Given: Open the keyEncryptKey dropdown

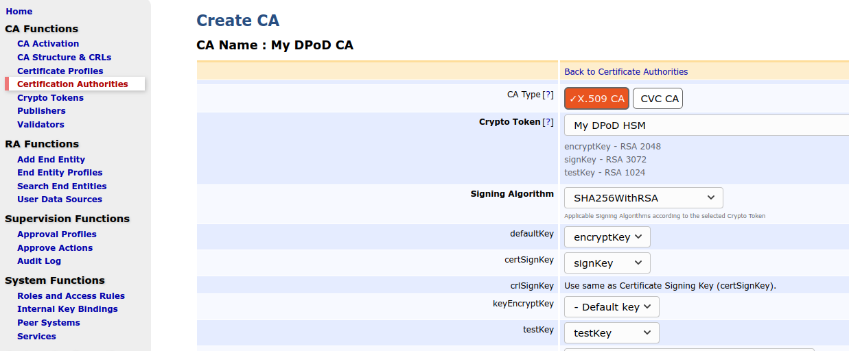Looking at the screenshot, I should click(x=611, y=307).
